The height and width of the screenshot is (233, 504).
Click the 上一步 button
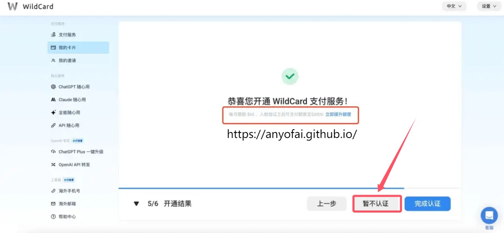click(x=327, y=204)
